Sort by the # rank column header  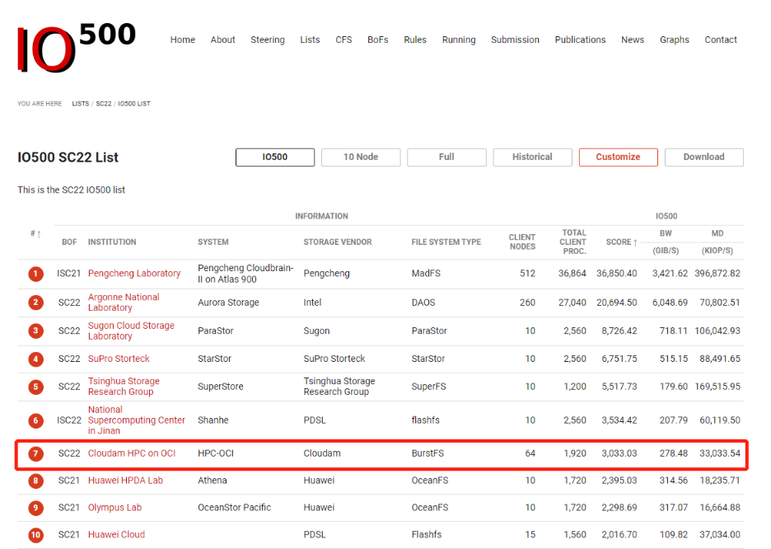point(35,233)
